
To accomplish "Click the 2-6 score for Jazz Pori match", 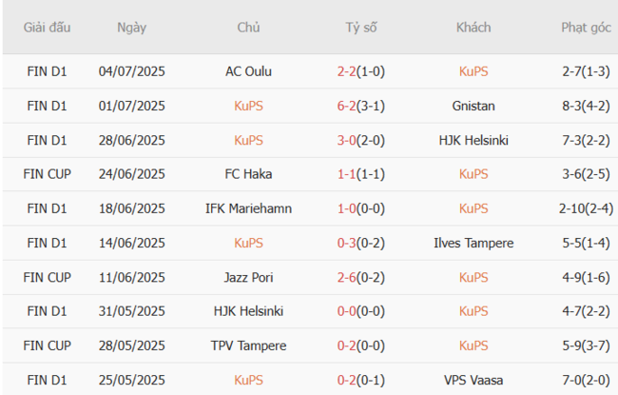I will click(x=347, y=277).
